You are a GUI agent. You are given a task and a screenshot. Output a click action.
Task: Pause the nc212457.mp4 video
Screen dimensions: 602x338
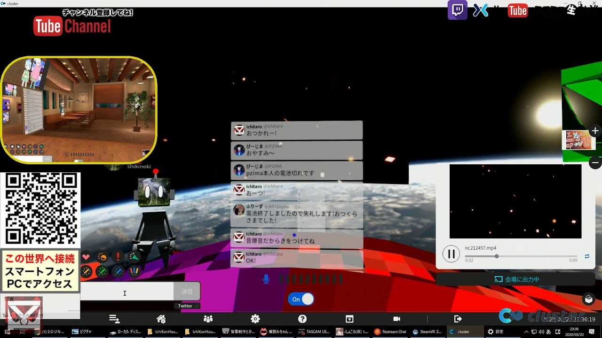pos(451,254)
